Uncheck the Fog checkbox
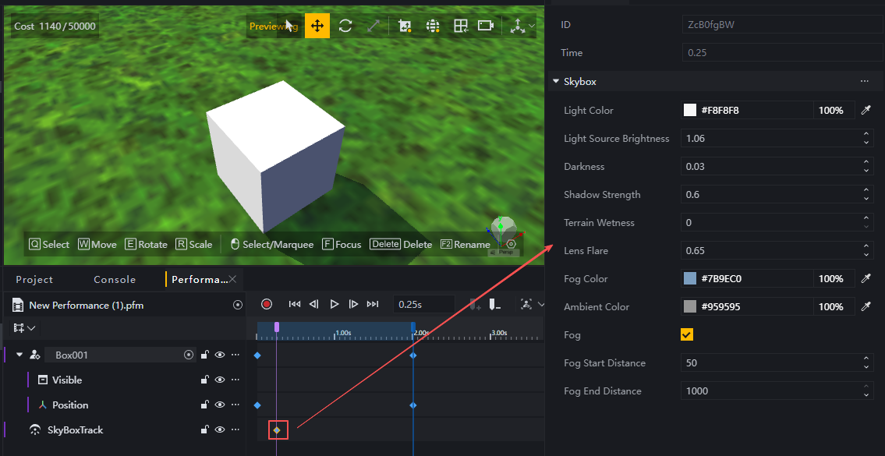Screen dimensions: 885x456 coord(687,335)
